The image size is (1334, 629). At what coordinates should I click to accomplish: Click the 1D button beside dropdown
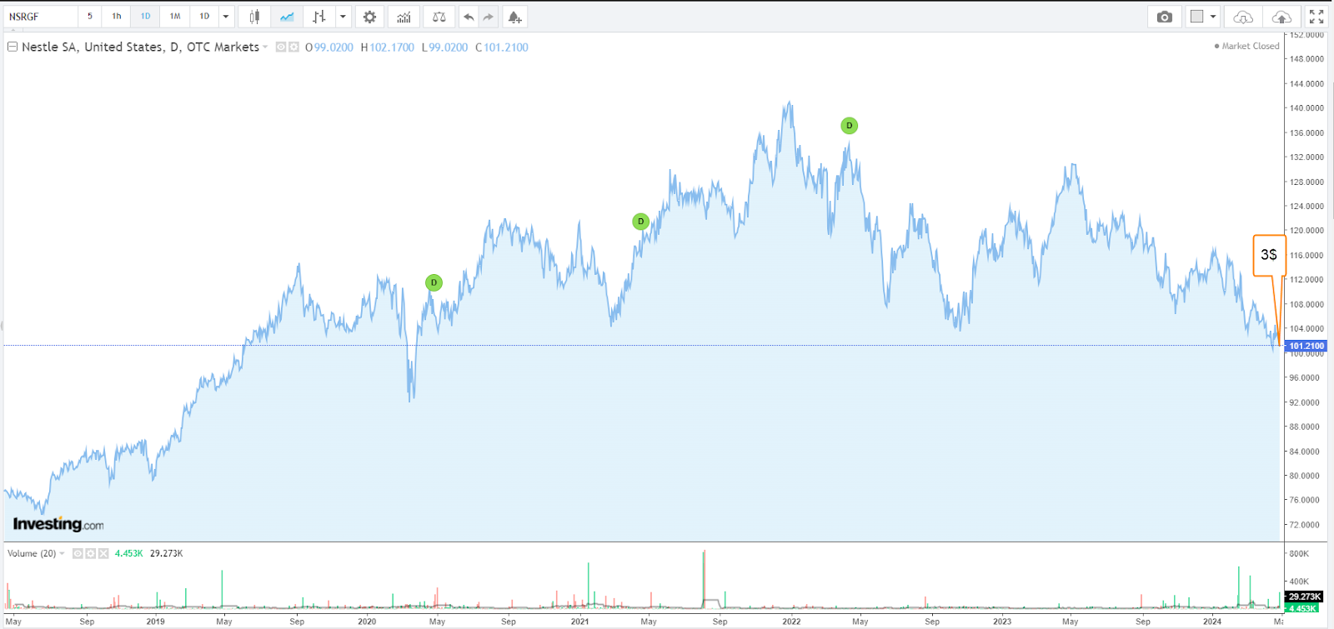(204, 17)
